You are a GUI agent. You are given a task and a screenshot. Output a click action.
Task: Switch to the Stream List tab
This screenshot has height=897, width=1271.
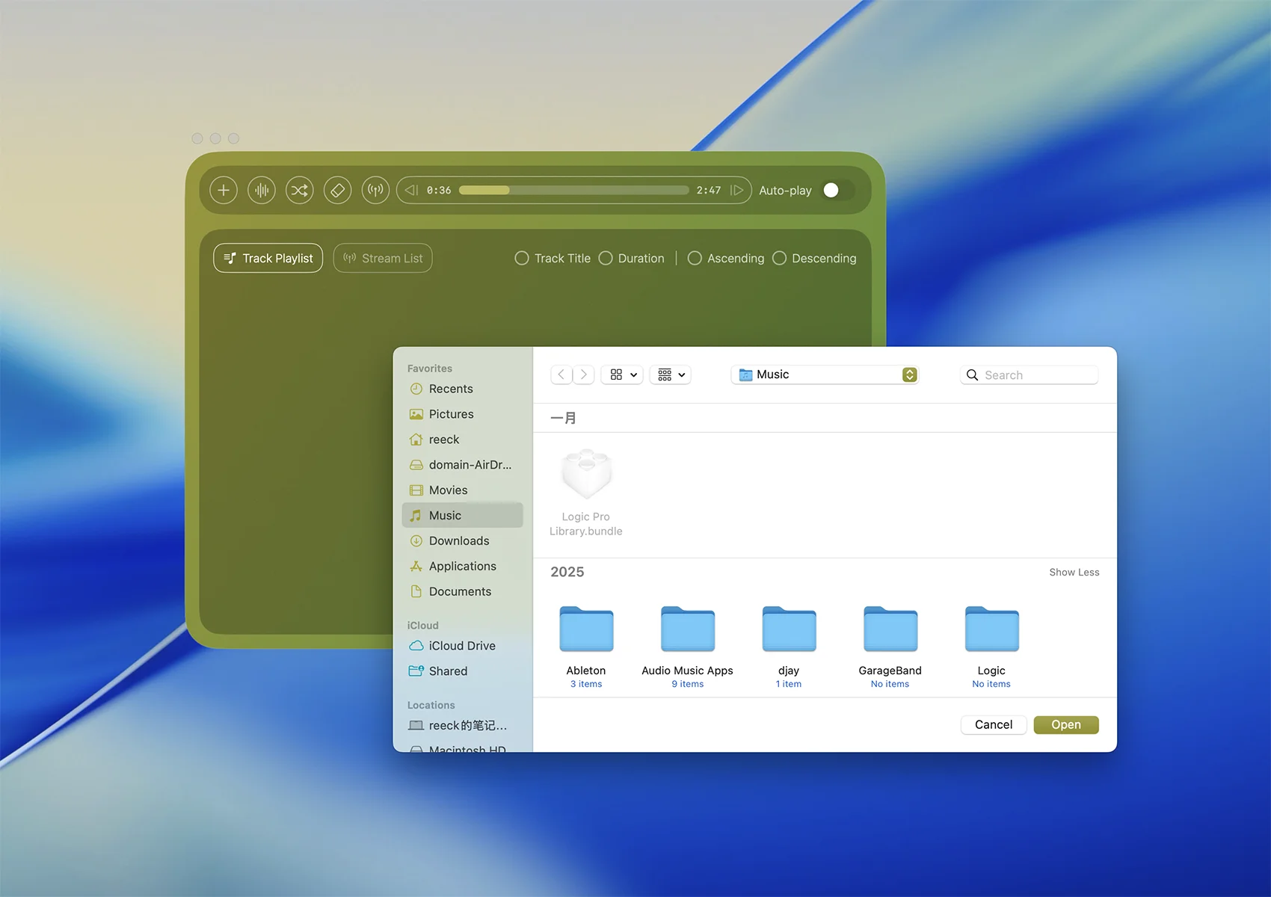383,258
